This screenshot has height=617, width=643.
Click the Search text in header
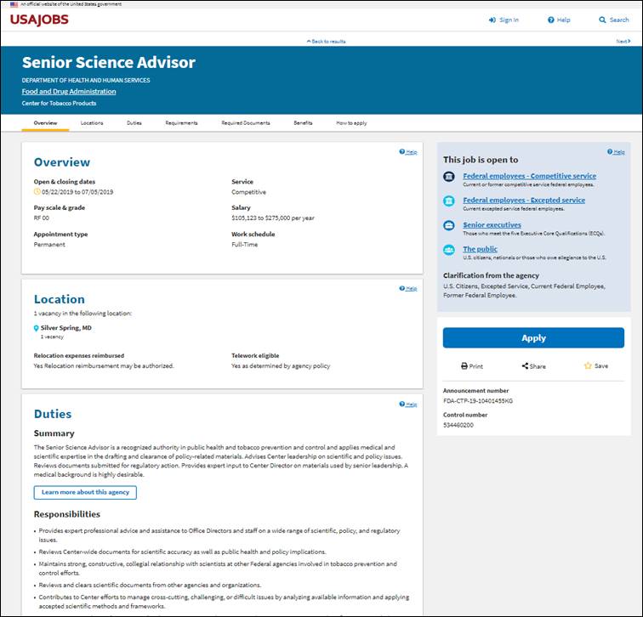[x=619, y=20]
